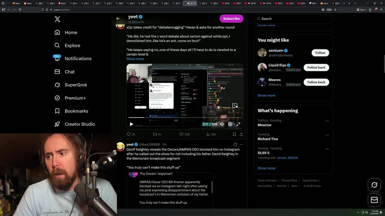Follow samiyam

click(x=320, y=53)
